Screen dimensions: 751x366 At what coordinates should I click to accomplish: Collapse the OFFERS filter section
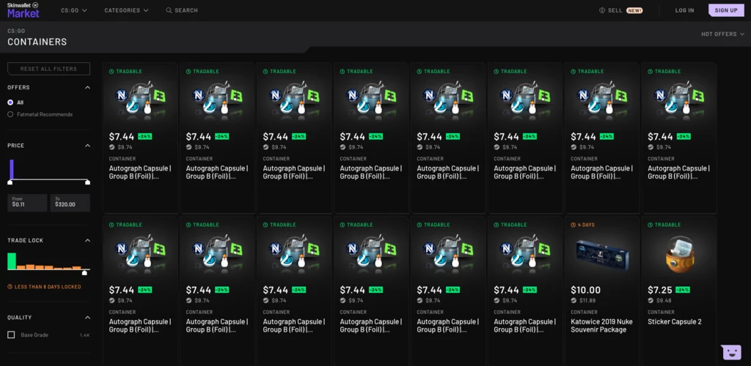(x=88, y=87)
